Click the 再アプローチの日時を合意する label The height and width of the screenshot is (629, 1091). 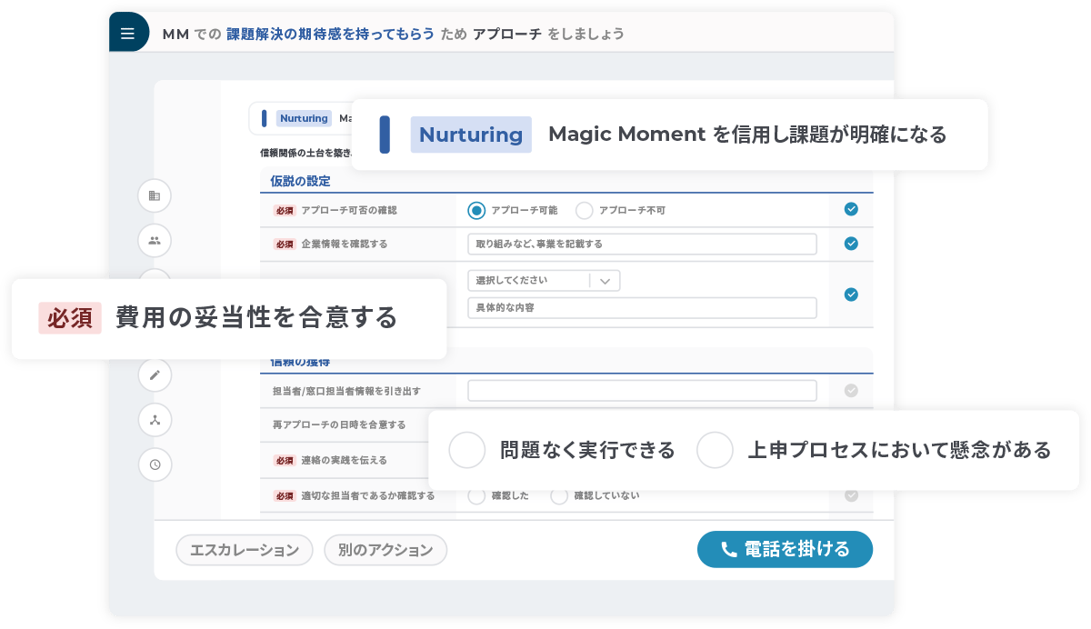(x=338, y=424)
